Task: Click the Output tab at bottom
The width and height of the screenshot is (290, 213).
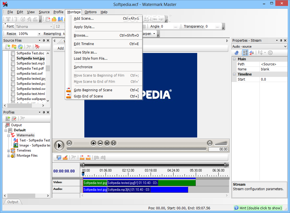Action: 13,202
